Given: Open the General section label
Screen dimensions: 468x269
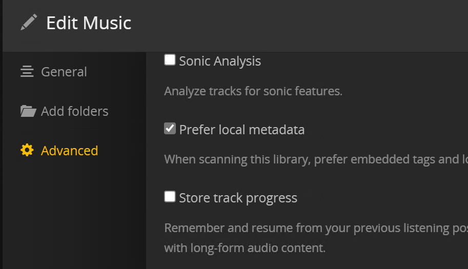Looking at the screenshot, I should tap(64, 72).
